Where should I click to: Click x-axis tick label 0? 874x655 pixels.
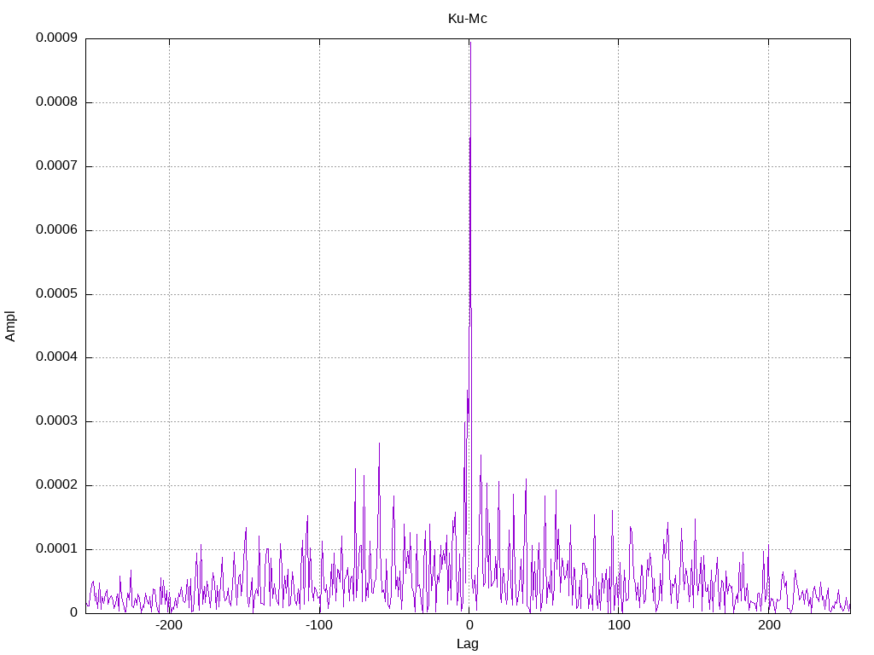[x=469, y=625]
